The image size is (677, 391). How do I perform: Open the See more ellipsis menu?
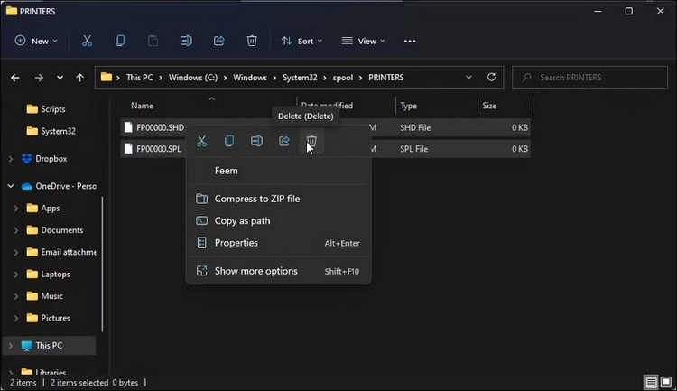point(409,41)
